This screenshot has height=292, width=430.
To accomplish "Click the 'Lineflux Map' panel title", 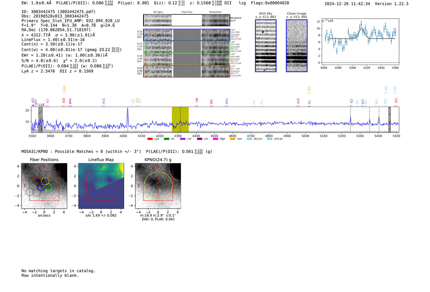I will 101,160.
